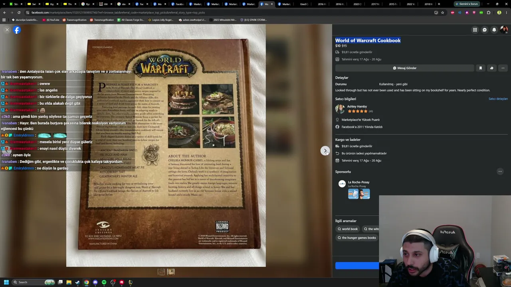Open the bookmarks apps grid icon
Screen dimensions: 511x287
(x=4, y=20)
